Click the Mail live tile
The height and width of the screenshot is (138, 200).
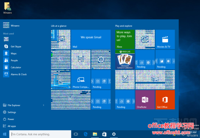[x=91, y=39]
